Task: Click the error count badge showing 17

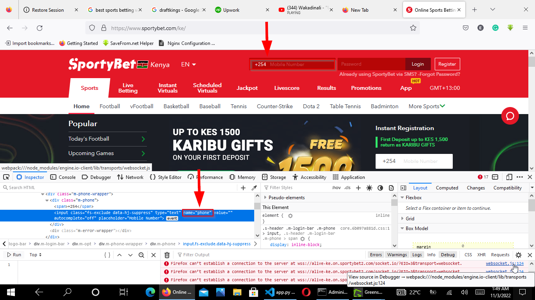Action: [483, 177]
